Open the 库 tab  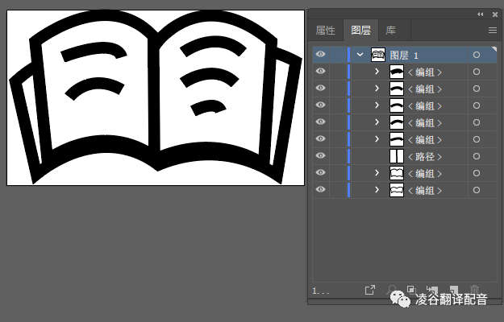point(390,31)
